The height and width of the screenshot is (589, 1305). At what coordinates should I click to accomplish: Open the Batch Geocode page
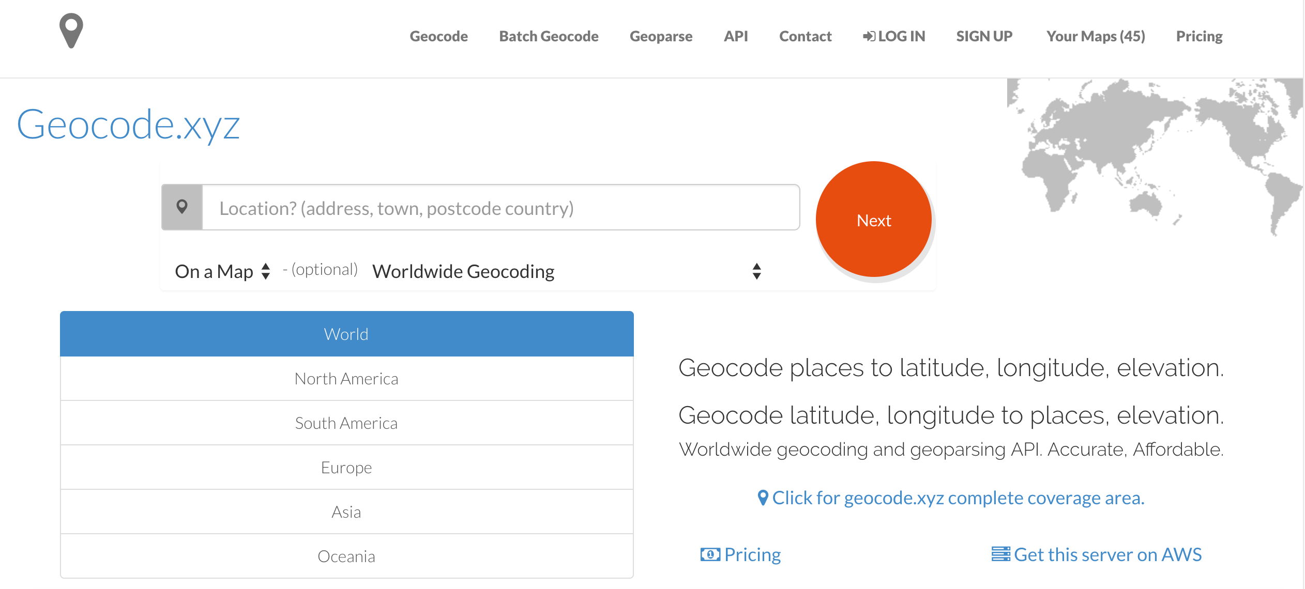549,36
